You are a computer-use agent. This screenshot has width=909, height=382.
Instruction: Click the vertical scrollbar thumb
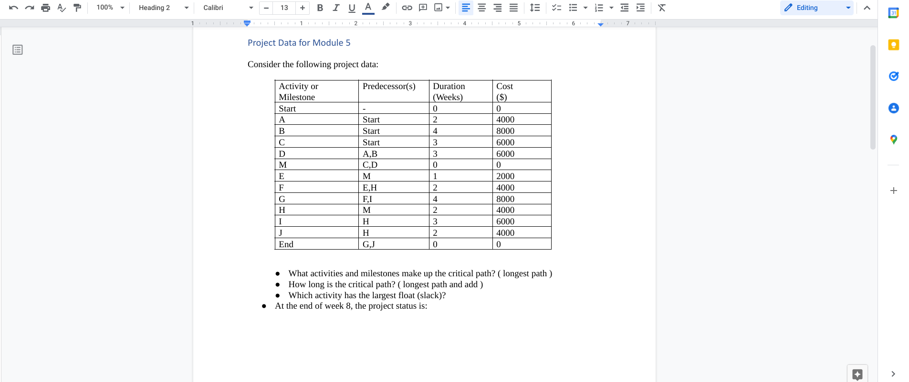[873, 97]
